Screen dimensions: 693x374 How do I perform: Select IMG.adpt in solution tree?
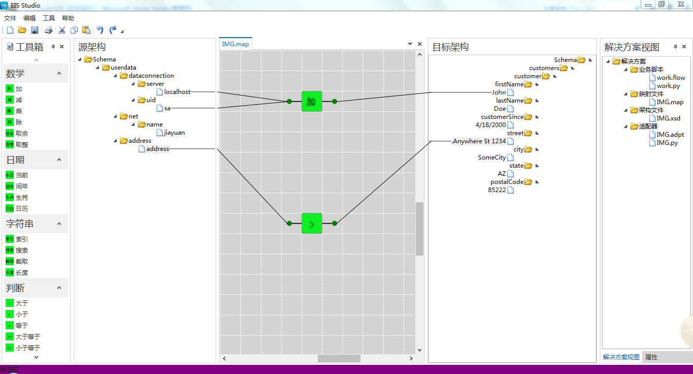670,135
